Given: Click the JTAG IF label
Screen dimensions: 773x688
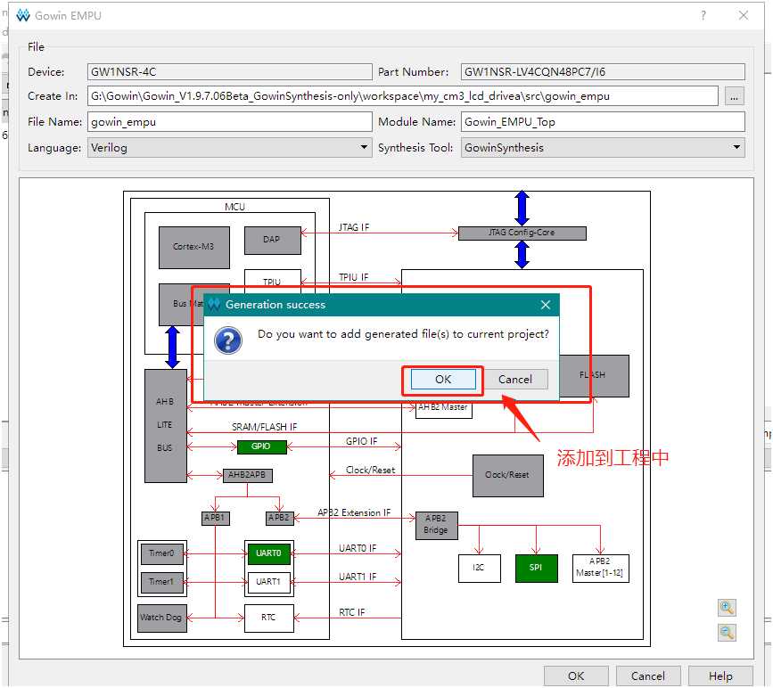Looking at the screenshot, I should click(x=353, y=227).
